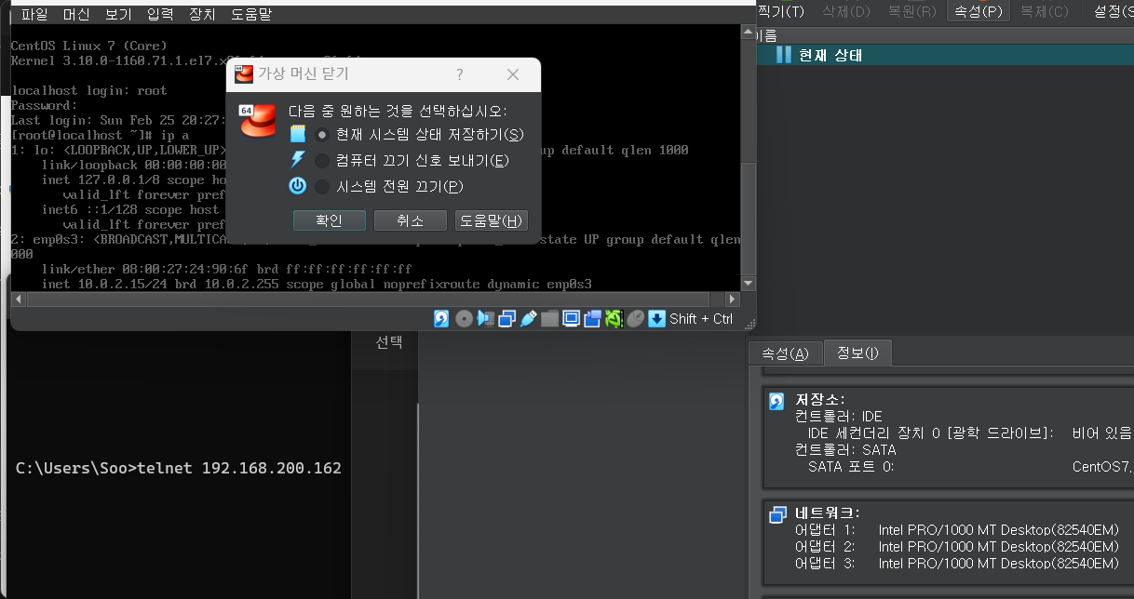Switch to the 정보(I) tab
Image resolution: width=1134 pixels, height=599 pixels.
tap(857, 353)
